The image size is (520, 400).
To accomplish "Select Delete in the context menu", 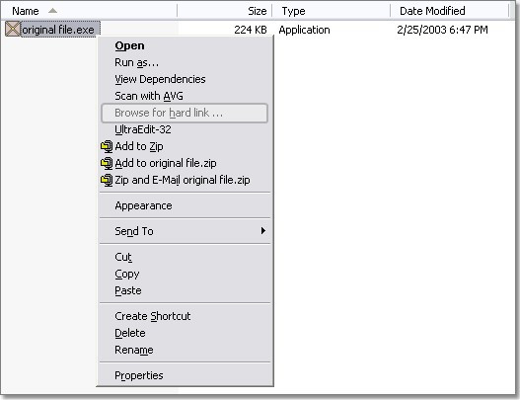I will click(185, 333).
